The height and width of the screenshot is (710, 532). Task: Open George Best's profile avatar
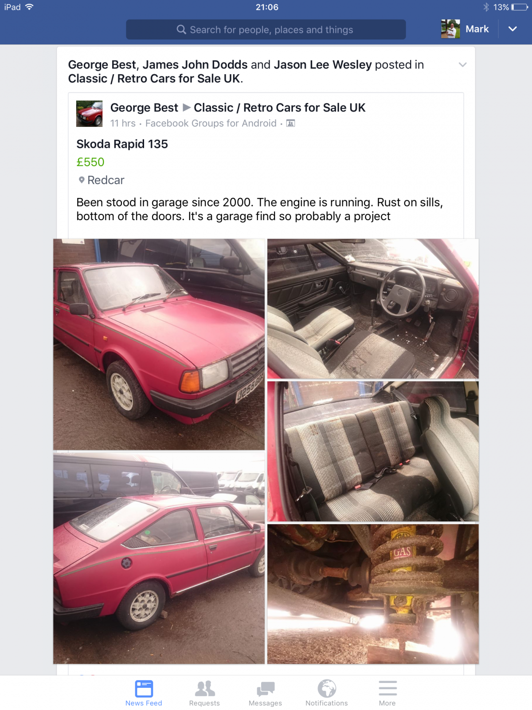90,114
